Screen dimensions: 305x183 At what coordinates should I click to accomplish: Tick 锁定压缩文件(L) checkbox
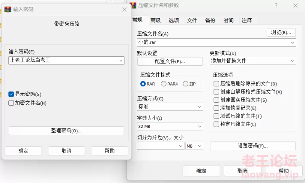(216, 124)
